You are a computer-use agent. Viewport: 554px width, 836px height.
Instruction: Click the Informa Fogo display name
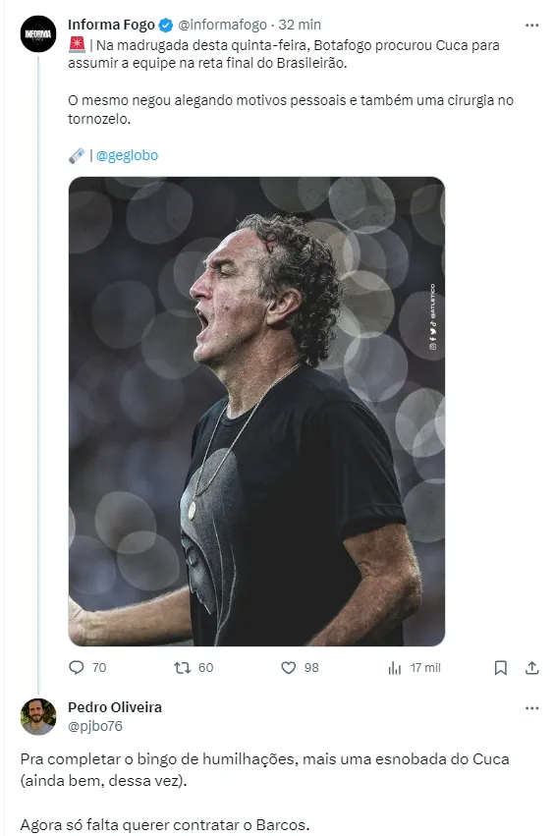coord(111,25)
